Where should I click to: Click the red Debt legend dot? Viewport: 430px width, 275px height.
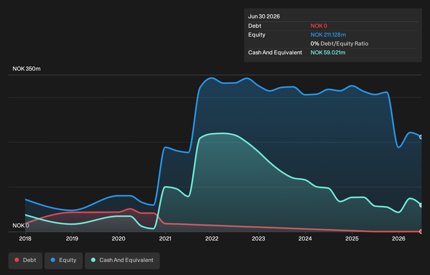(x=17, y=260)
